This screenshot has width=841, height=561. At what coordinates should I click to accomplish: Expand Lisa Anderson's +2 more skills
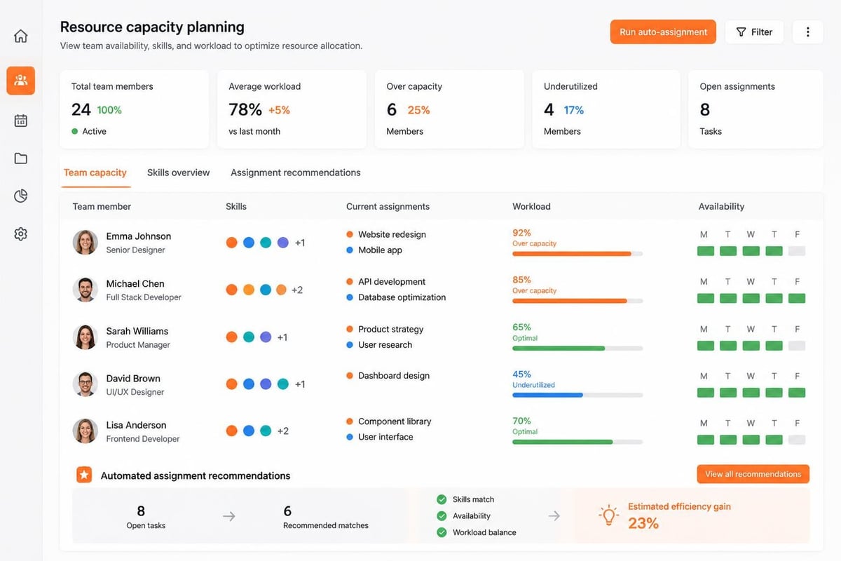click(283, 431)
